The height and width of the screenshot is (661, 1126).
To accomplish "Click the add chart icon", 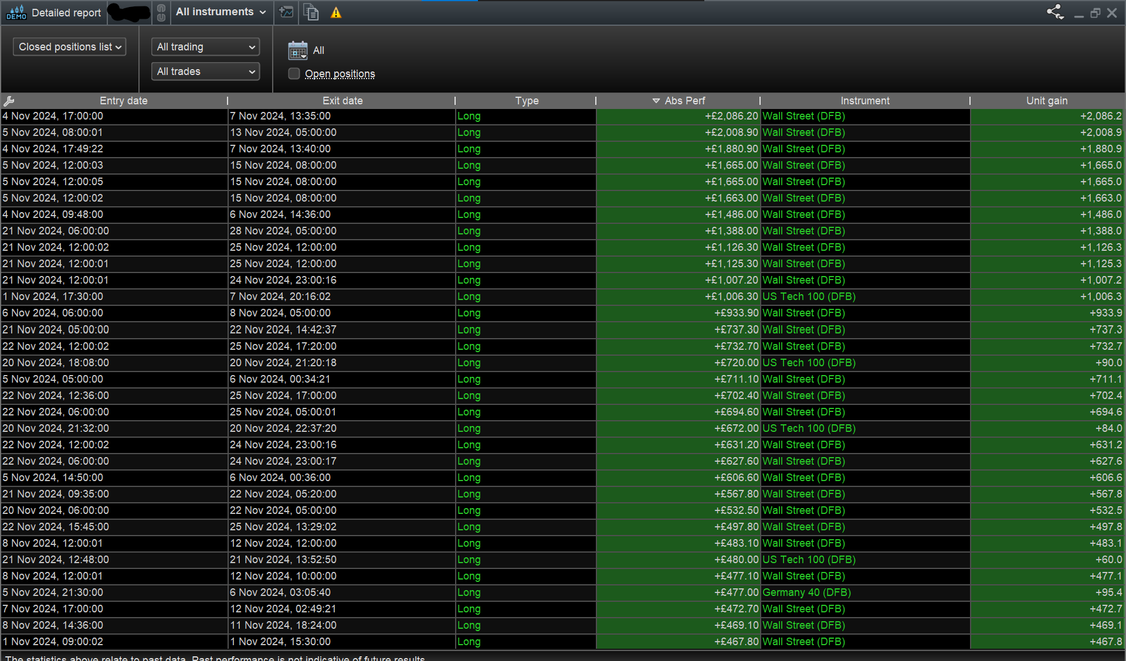I will [x=286, y=12].
